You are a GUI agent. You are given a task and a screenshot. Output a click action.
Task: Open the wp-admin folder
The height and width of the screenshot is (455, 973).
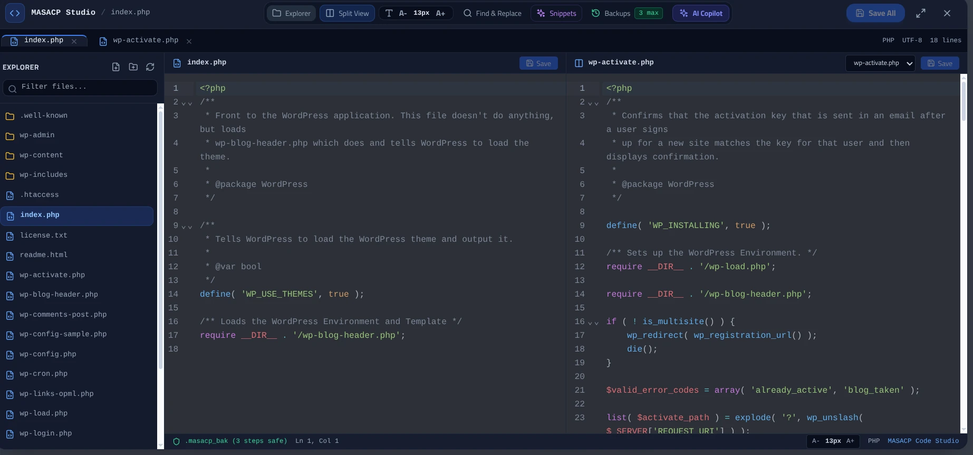point(77,135)
